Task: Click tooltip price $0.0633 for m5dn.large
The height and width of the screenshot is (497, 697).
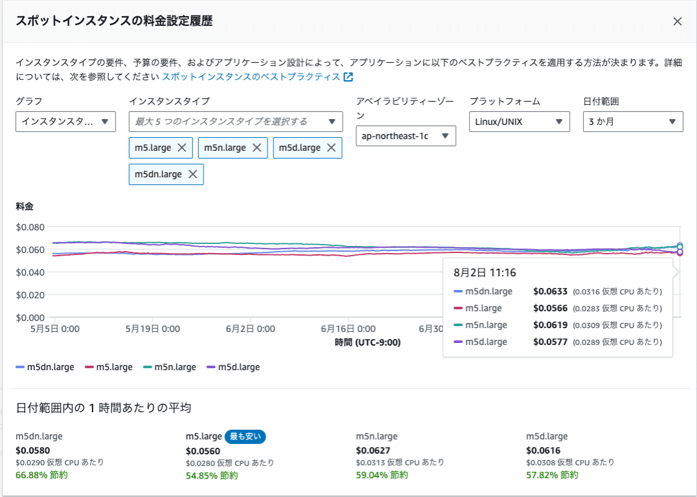Action: (551, 292)
